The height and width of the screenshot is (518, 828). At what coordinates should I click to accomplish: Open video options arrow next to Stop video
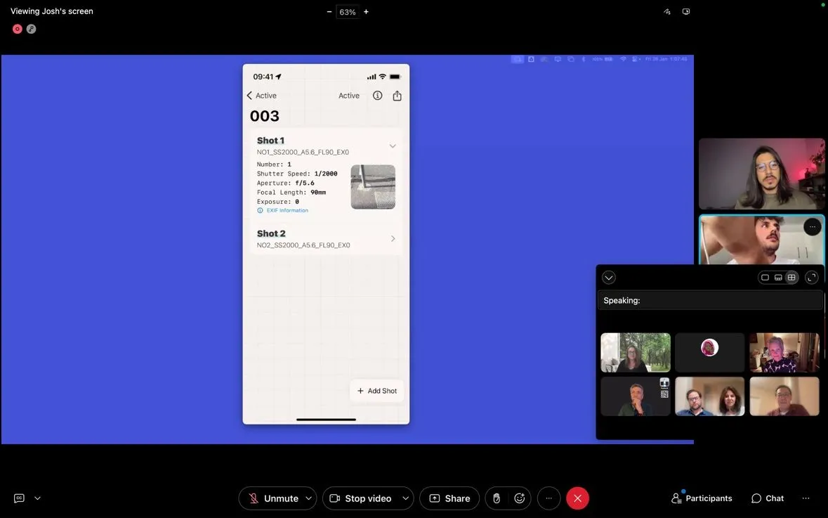405,498
